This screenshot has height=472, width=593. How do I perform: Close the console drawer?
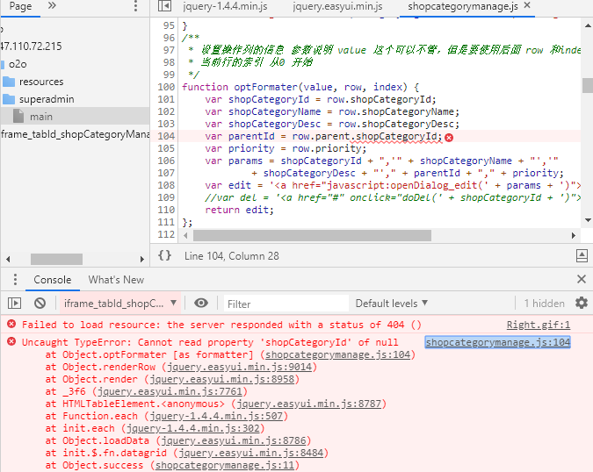pyautogui.click(x=582, y=279)
